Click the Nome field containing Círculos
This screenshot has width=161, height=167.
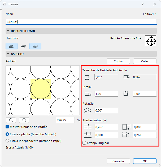click(81, 22)
